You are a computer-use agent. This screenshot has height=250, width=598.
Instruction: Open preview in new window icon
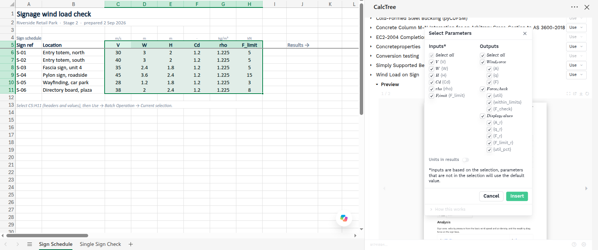click(575, 94)
